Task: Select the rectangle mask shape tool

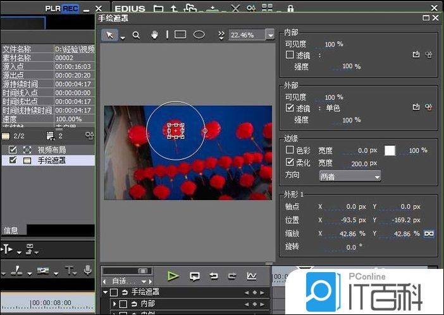Action: (180, 35)
